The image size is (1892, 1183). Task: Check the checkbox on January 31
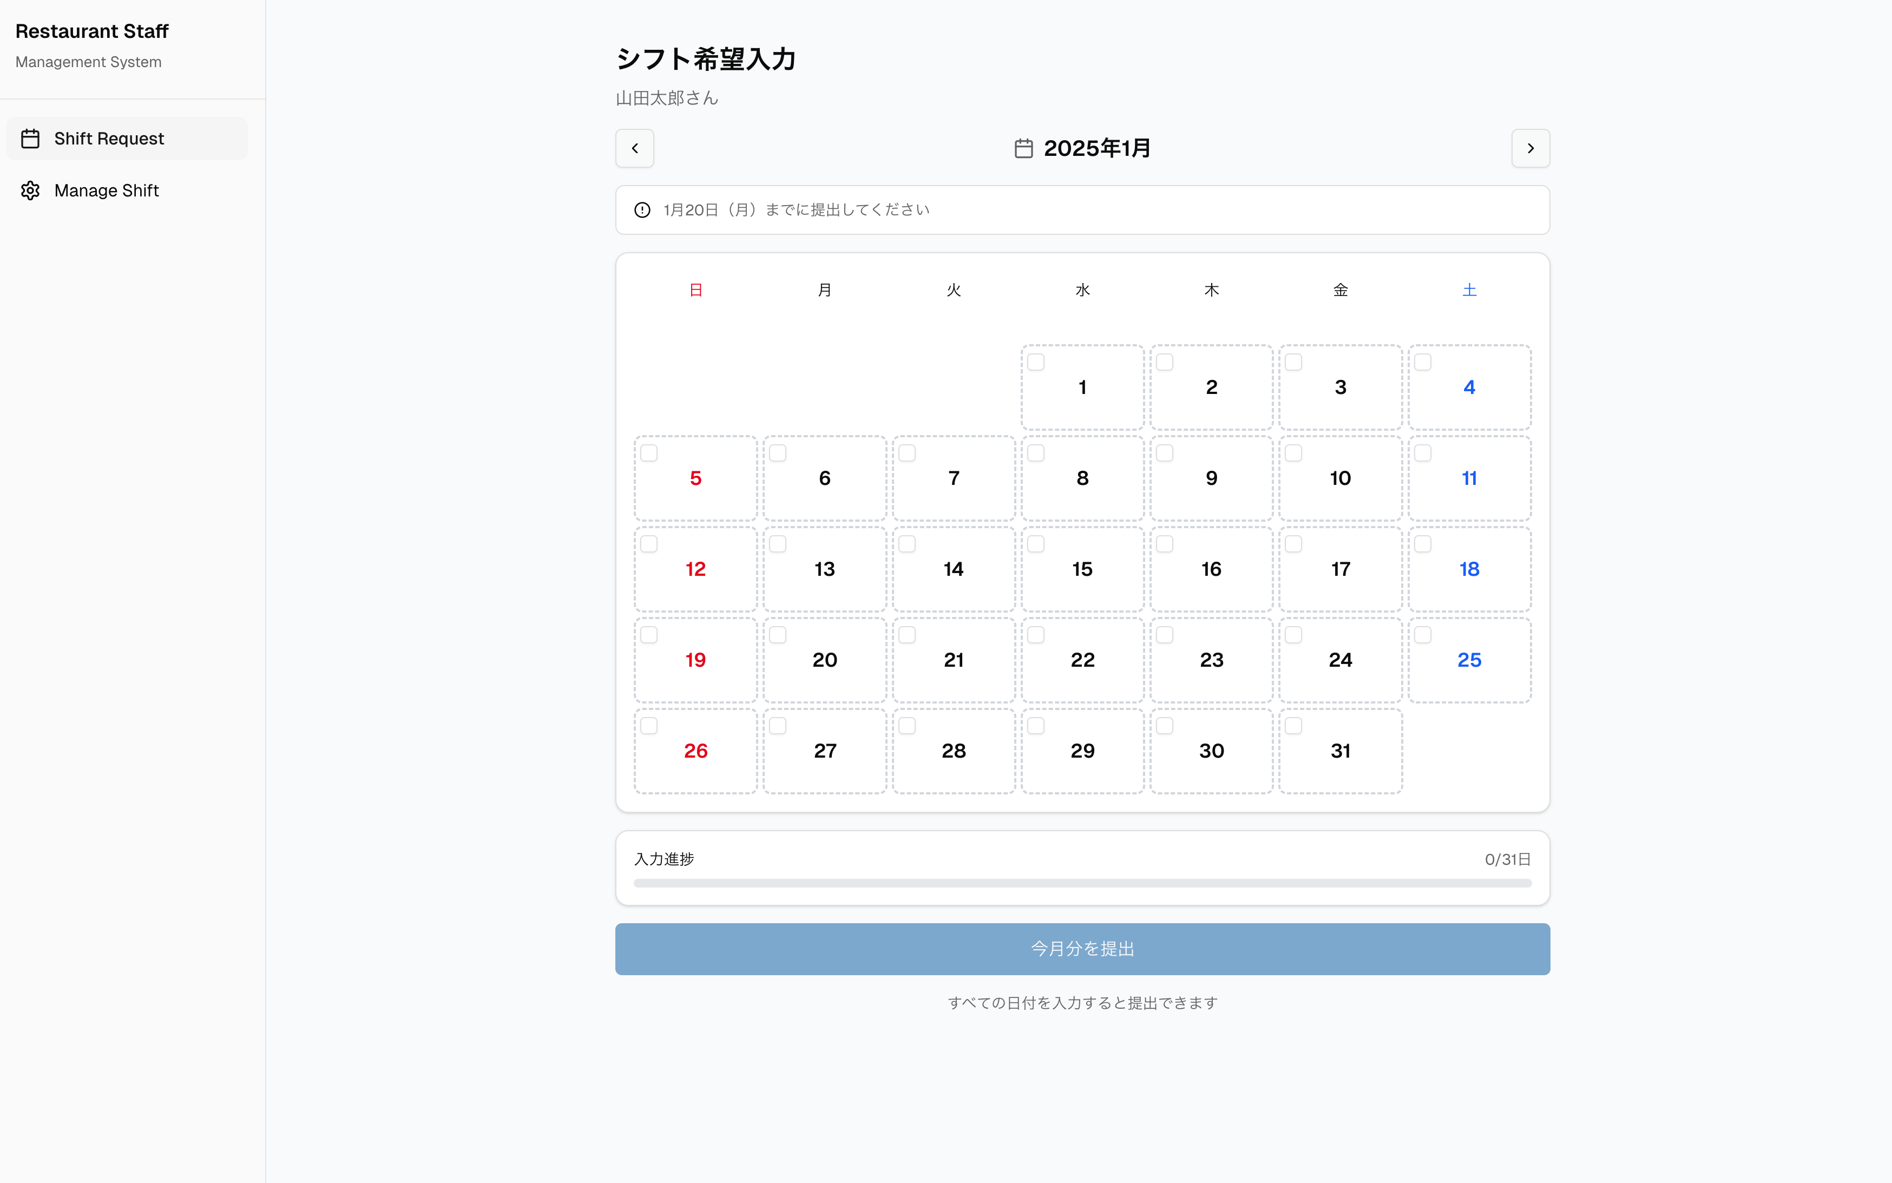pos(1292,725)
